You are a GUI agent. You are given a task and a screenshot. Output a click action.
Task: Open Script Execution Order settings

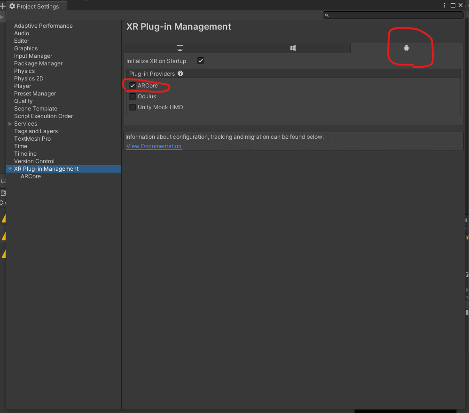pyautogui.click(x=43, y=116)
